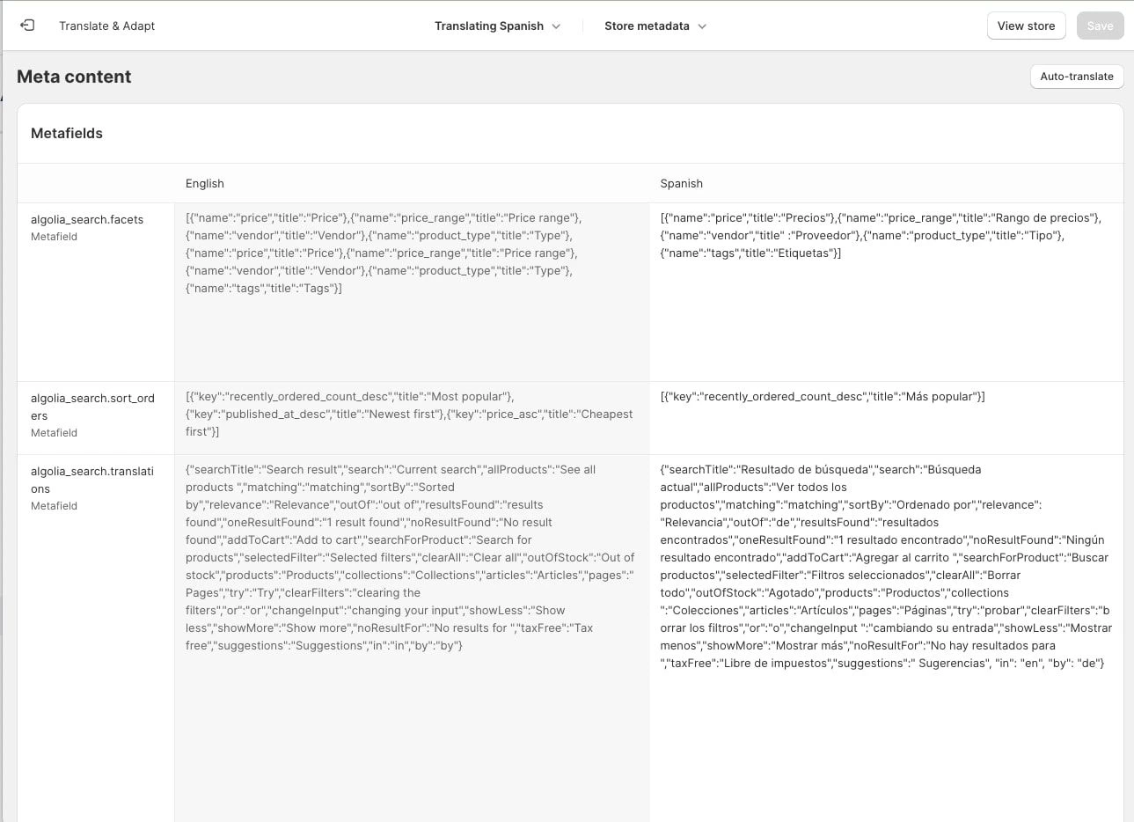Click the Metafields section header

coord(67,133)
